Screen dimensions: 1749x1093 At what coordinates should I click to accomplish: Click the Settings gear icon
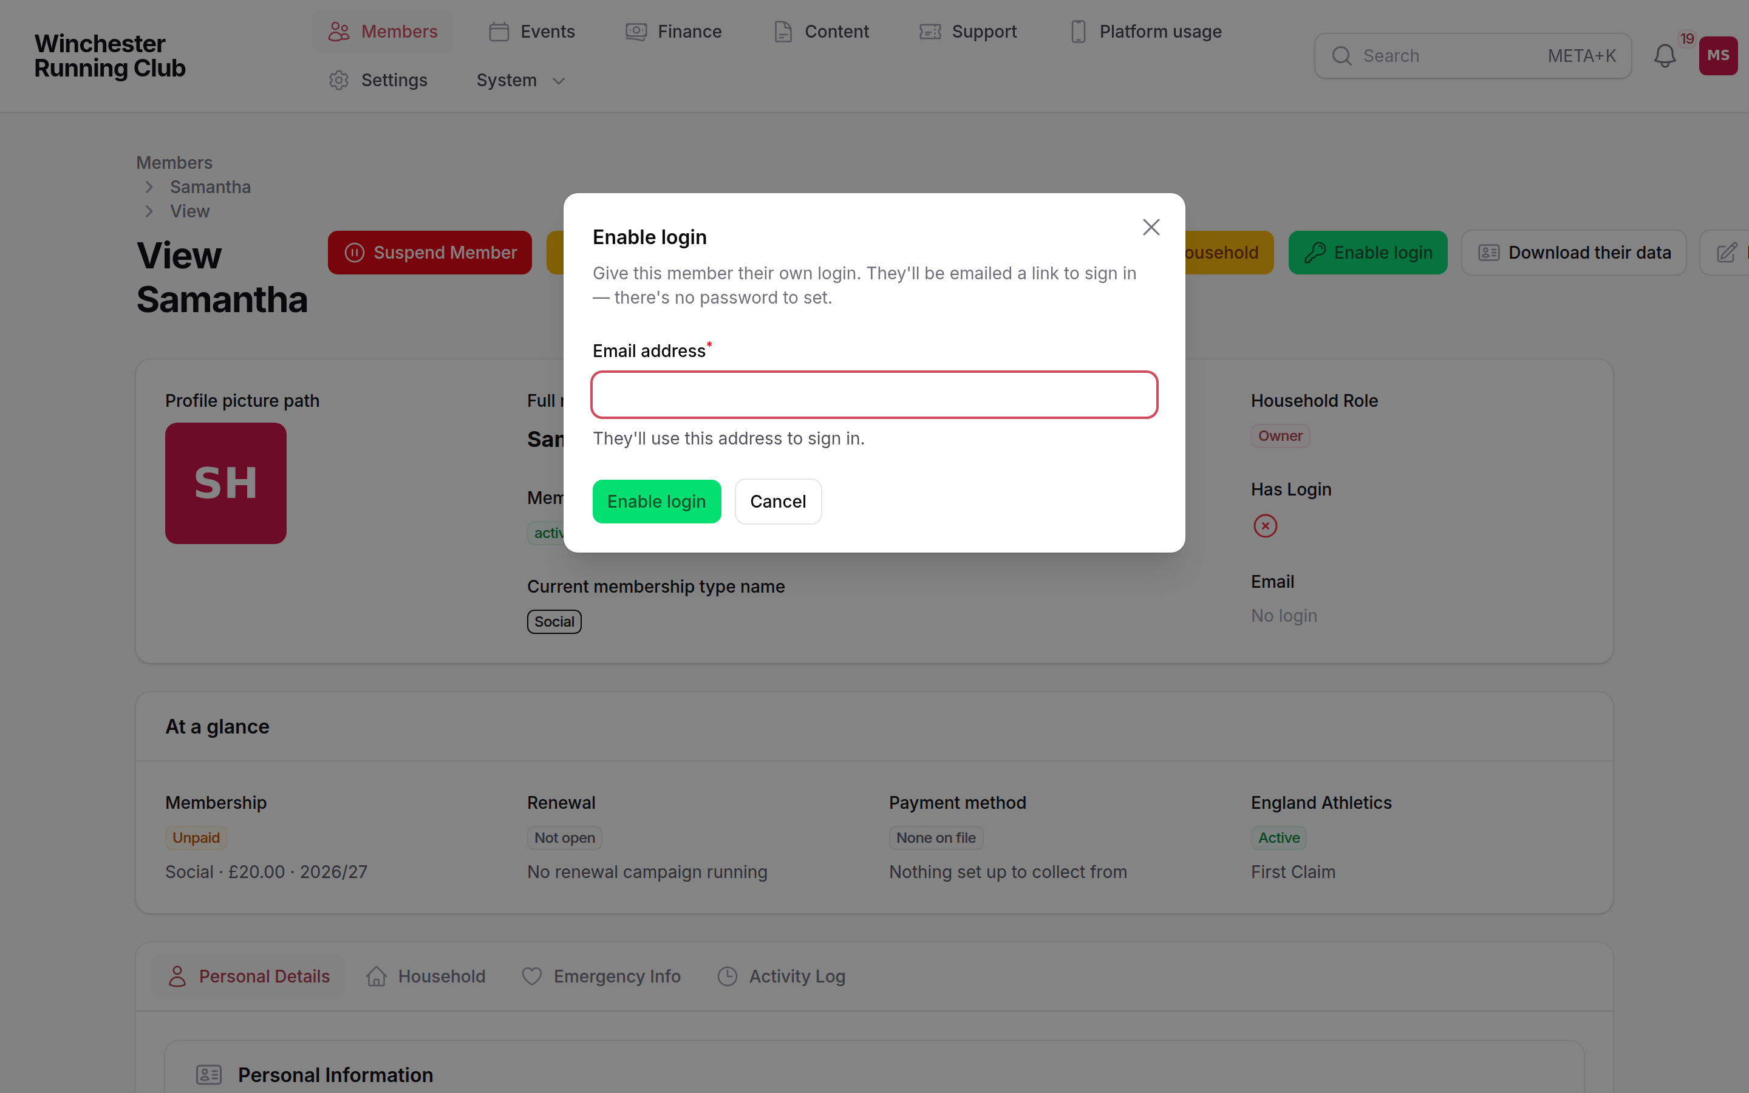[339, 80]
